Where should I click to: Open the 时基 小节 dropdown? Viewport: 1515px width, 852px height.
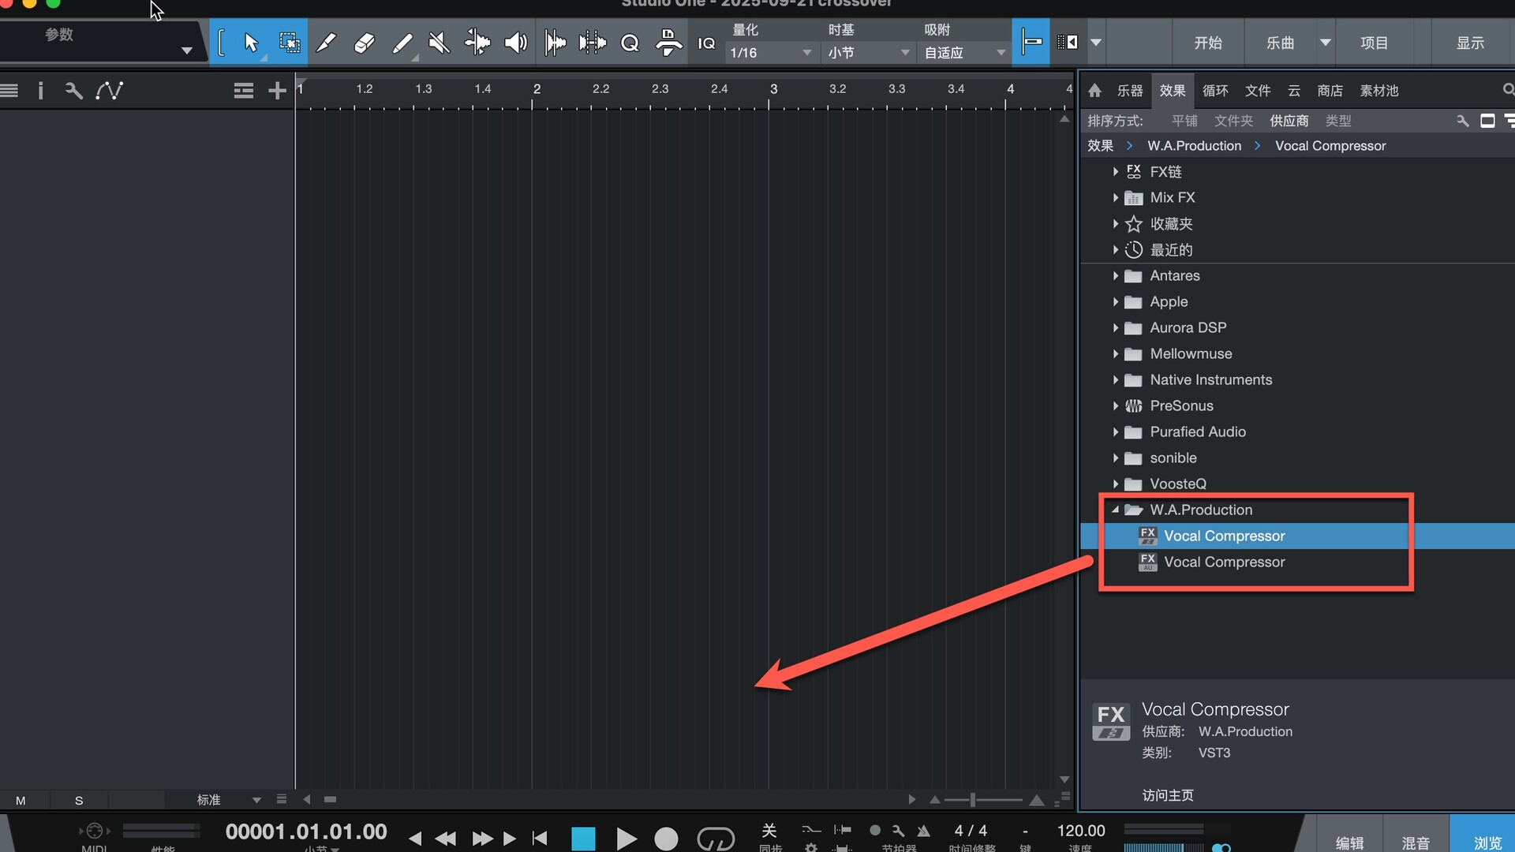coord(868,53)
